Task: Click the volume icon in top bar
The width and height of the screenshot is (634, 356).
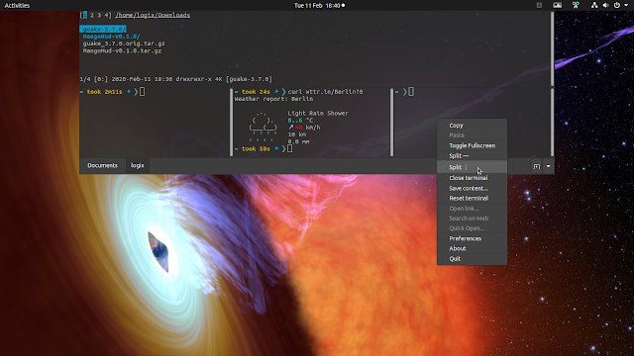Action: (605, 5)
